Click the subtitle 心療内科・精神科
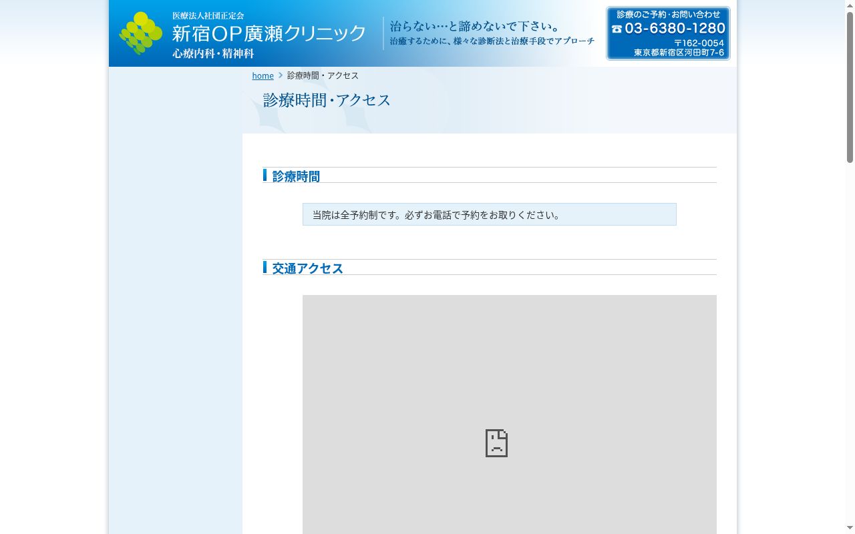 213,53
